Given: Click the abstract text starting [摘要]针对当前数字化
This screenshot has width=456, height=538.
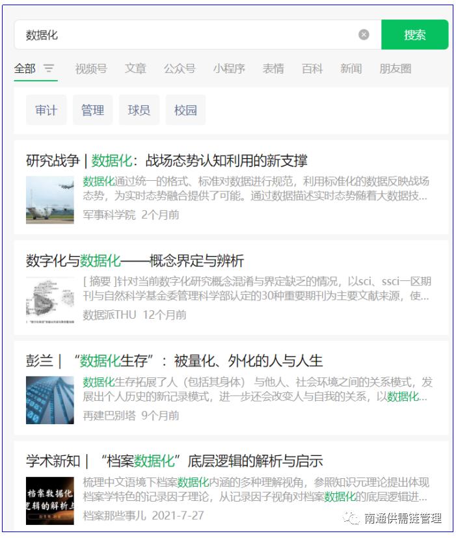Looking at the screenshot, I should pyautogui.click(x=257, y=289).
